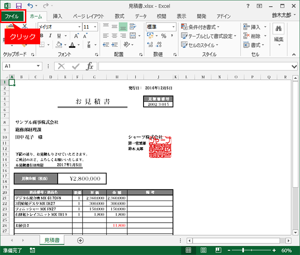300x255 pixels.
Task: Apply accounting number format
Action: click(150, 36)
